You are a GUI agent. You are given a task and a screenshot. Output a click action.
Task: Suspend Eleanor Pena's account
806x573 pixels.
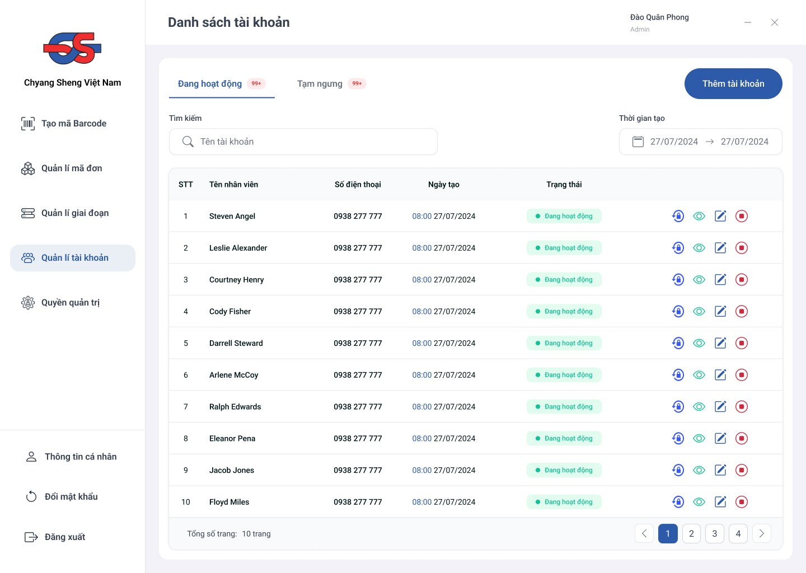click(742, 439)
